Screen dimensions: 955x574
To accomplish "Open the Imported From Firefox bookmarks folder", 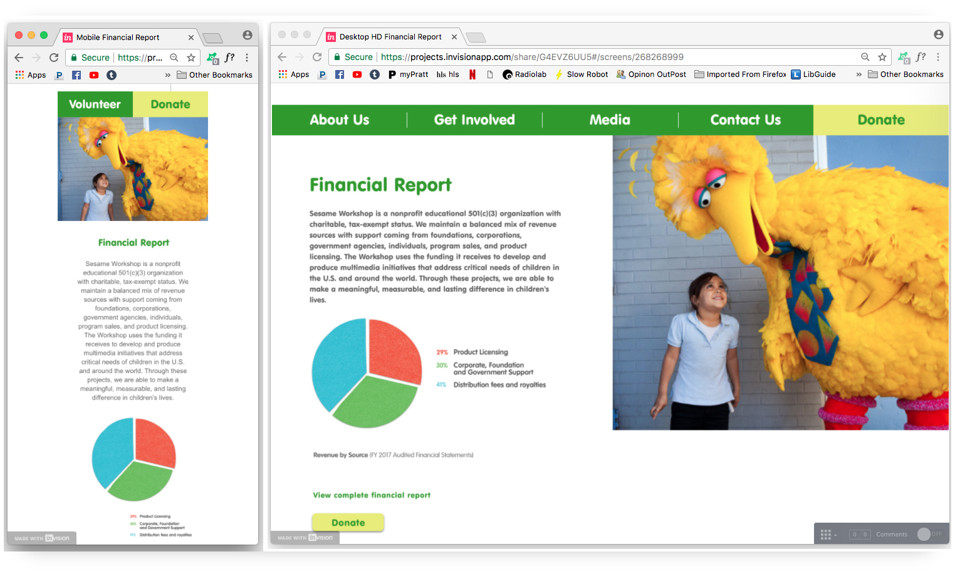I will click(x=740, y=74).
